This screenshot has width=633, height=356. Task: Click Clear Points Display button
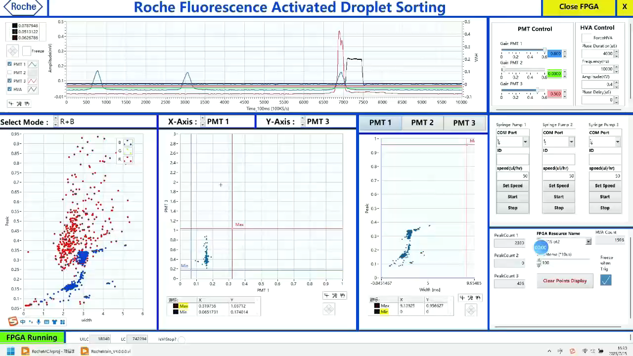click(565, 281)
